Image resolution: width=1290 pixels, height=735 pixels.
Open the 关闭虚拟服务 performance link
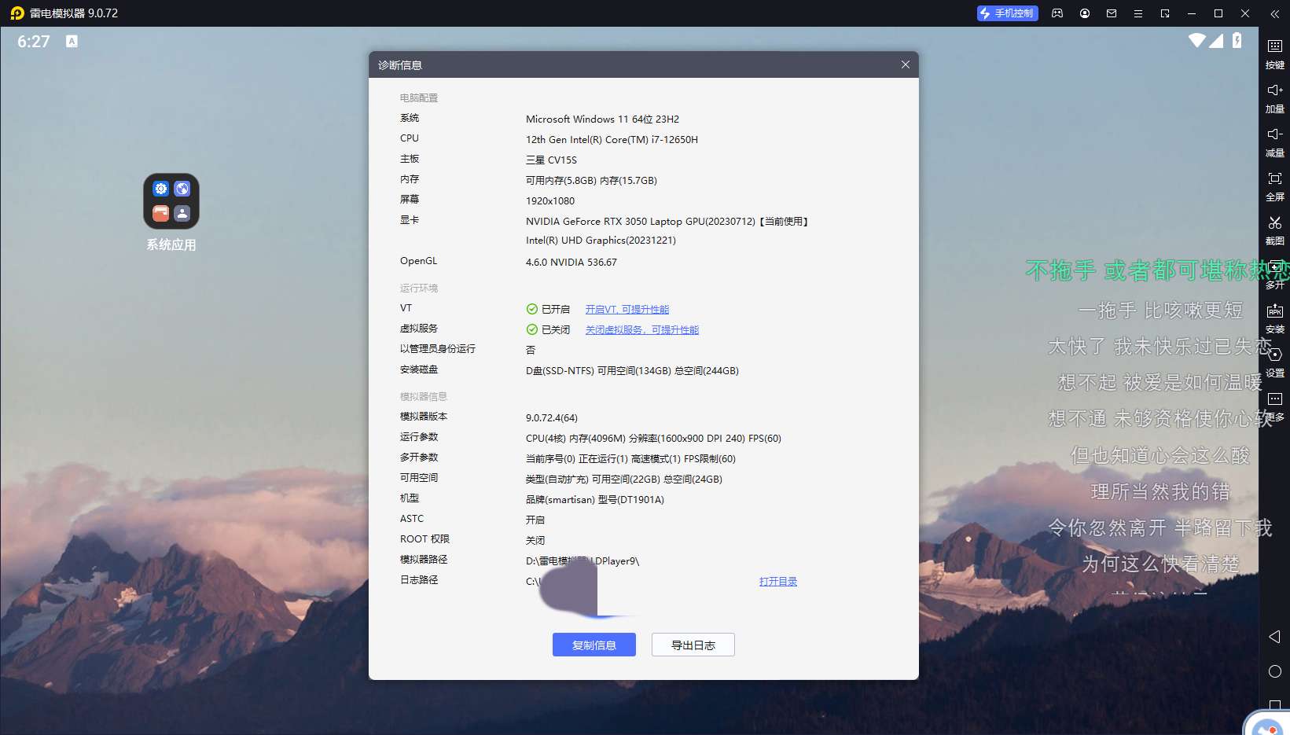[x=641, y=330]
